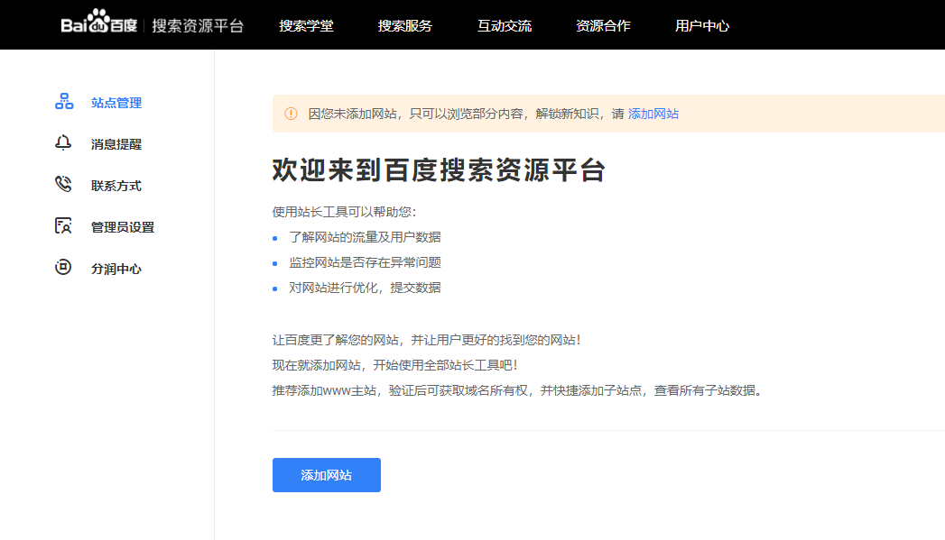Click the 联系方式 phone icon

(x=63, y=184)
